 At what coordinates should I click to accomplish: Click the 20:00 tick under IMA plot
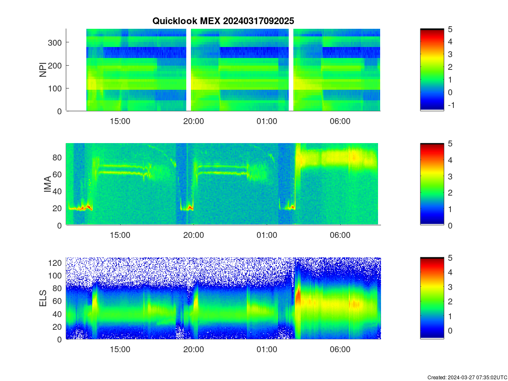click(x=193, y=235)
